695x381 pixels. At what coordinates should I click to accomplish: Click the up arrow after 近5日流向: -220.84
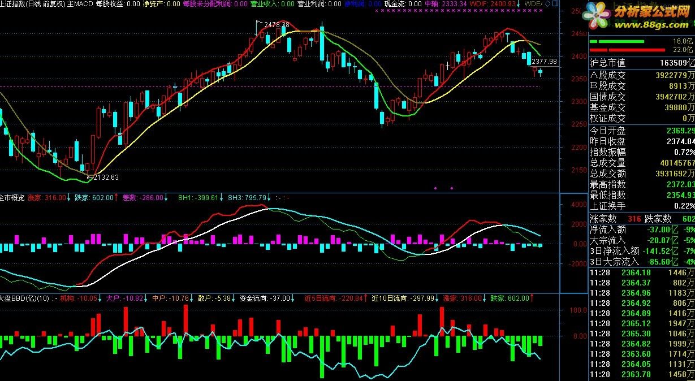click(365, 298)
